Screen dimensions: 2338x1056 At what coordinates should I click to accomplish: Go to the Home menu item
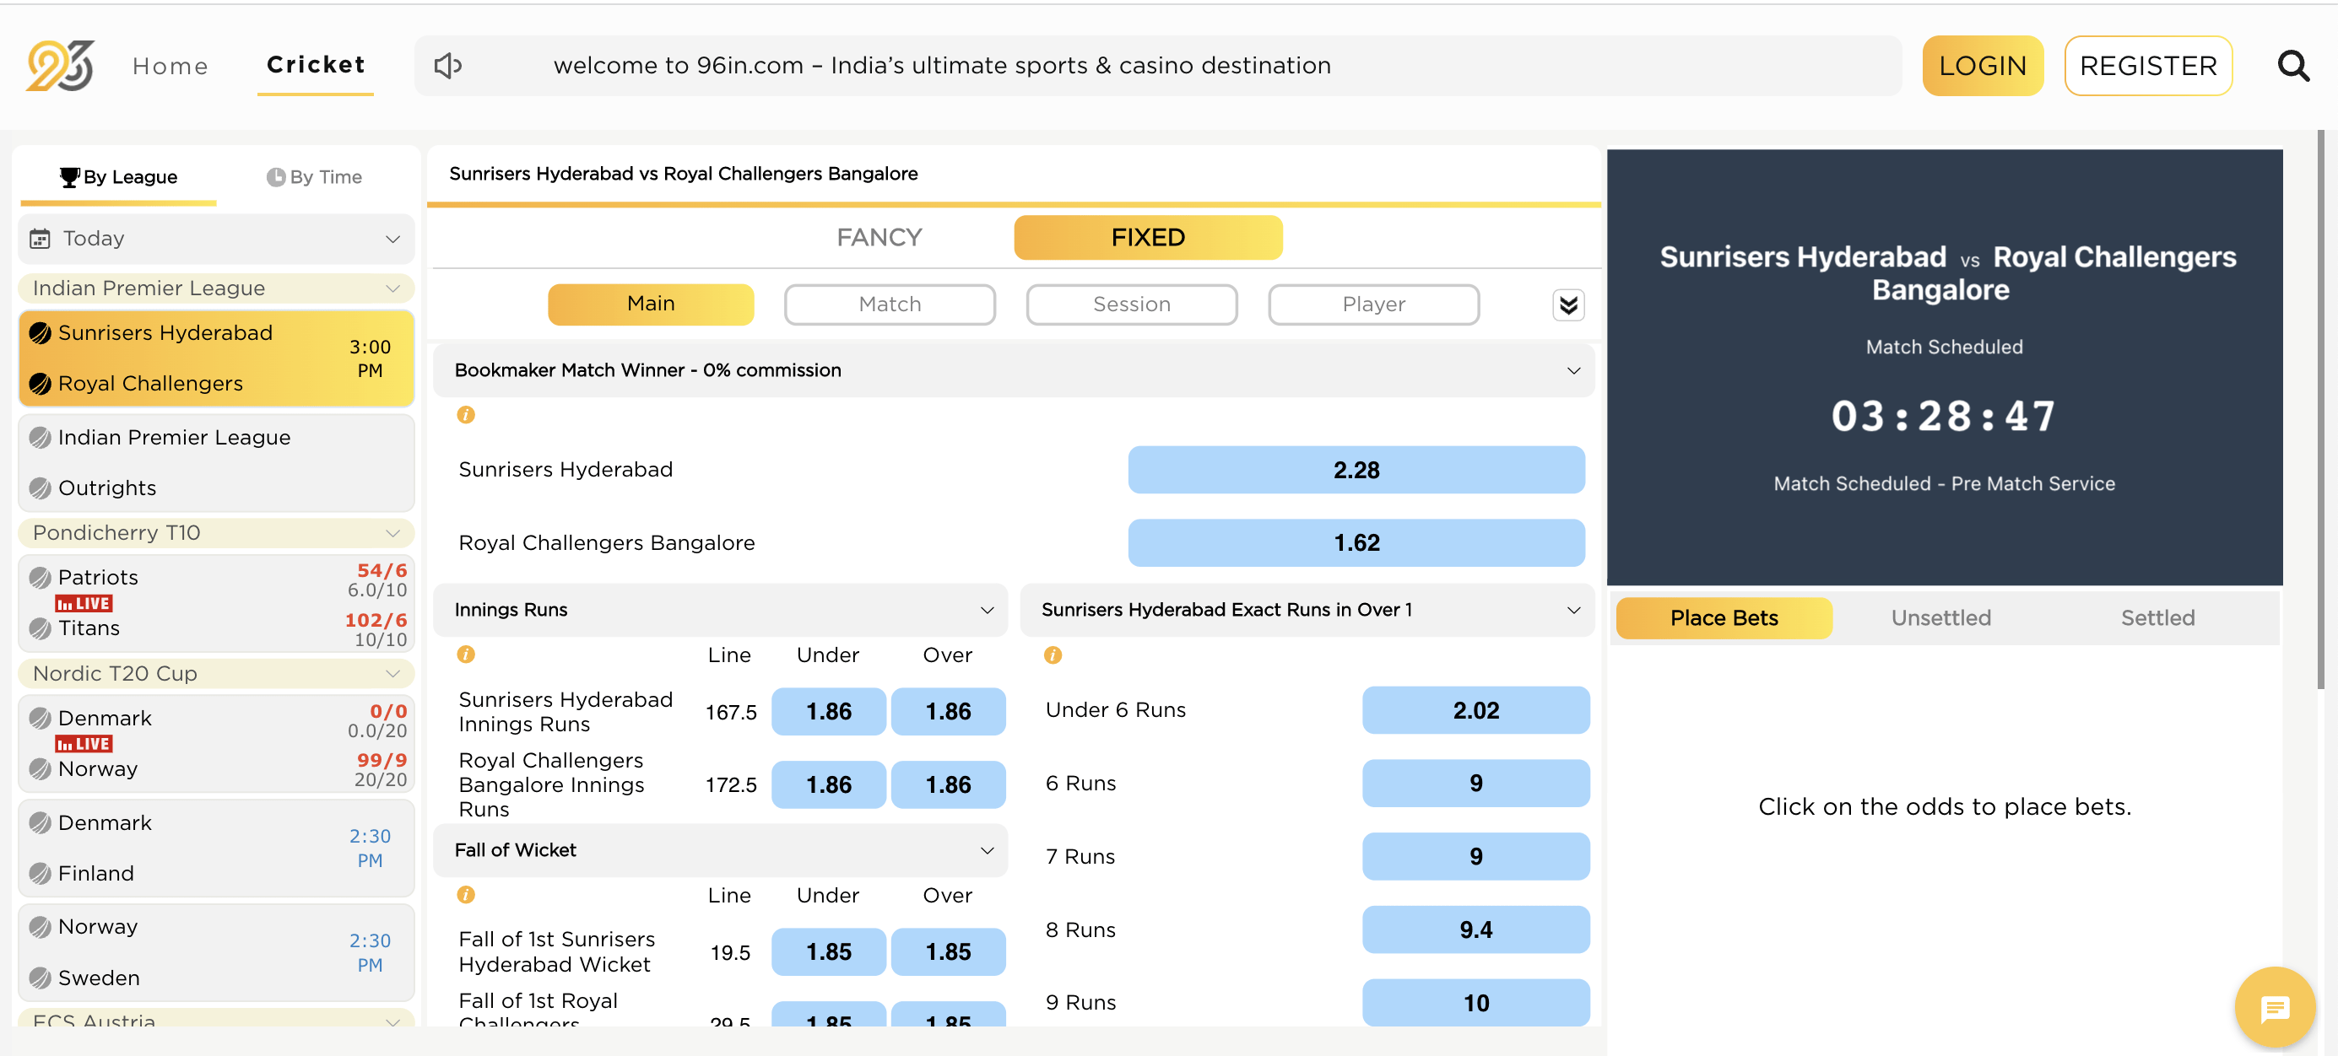pyautogui.click(x=170, y=65)
